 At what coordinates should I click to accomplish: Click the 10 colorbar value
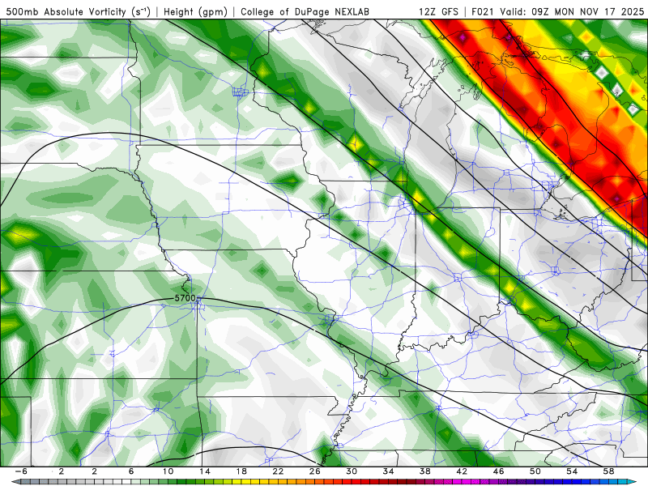point(168,471)
